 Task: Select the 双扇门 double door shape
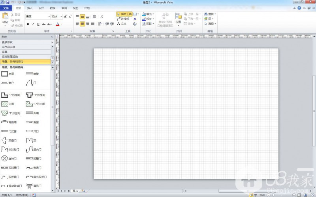point(5,140)
